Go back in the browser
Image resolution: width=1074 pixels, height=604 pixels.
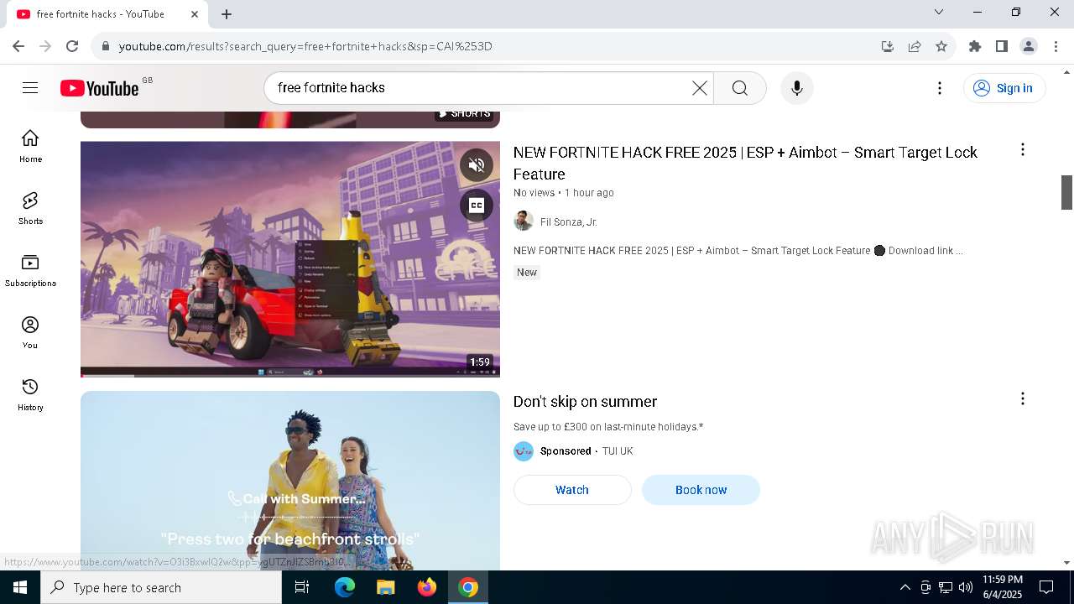point(18,46)
